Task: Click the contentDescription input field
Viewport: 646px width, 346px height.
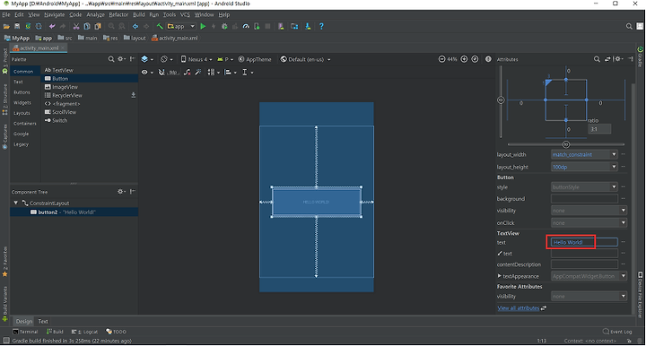Action: click(584, 264)
